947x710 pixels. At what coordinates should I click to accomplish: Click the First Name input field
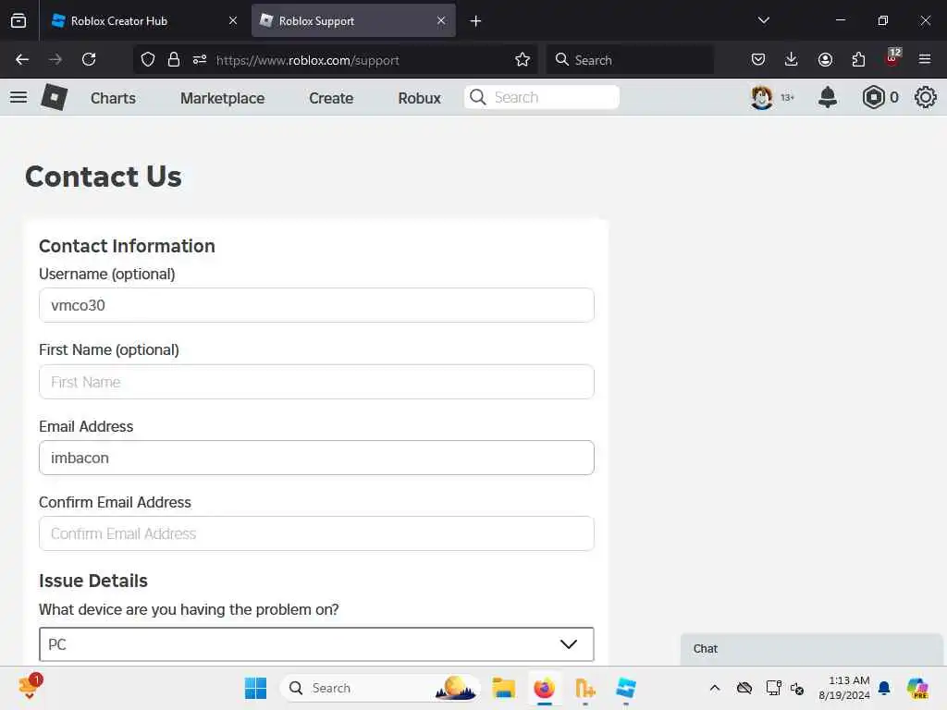316,382
